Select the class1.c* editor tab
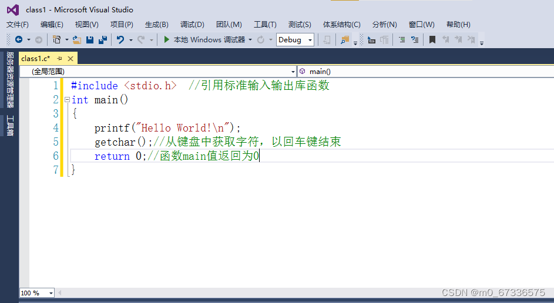Image resolution: width=554 pixels, height=303 pixels. [36, 58]
